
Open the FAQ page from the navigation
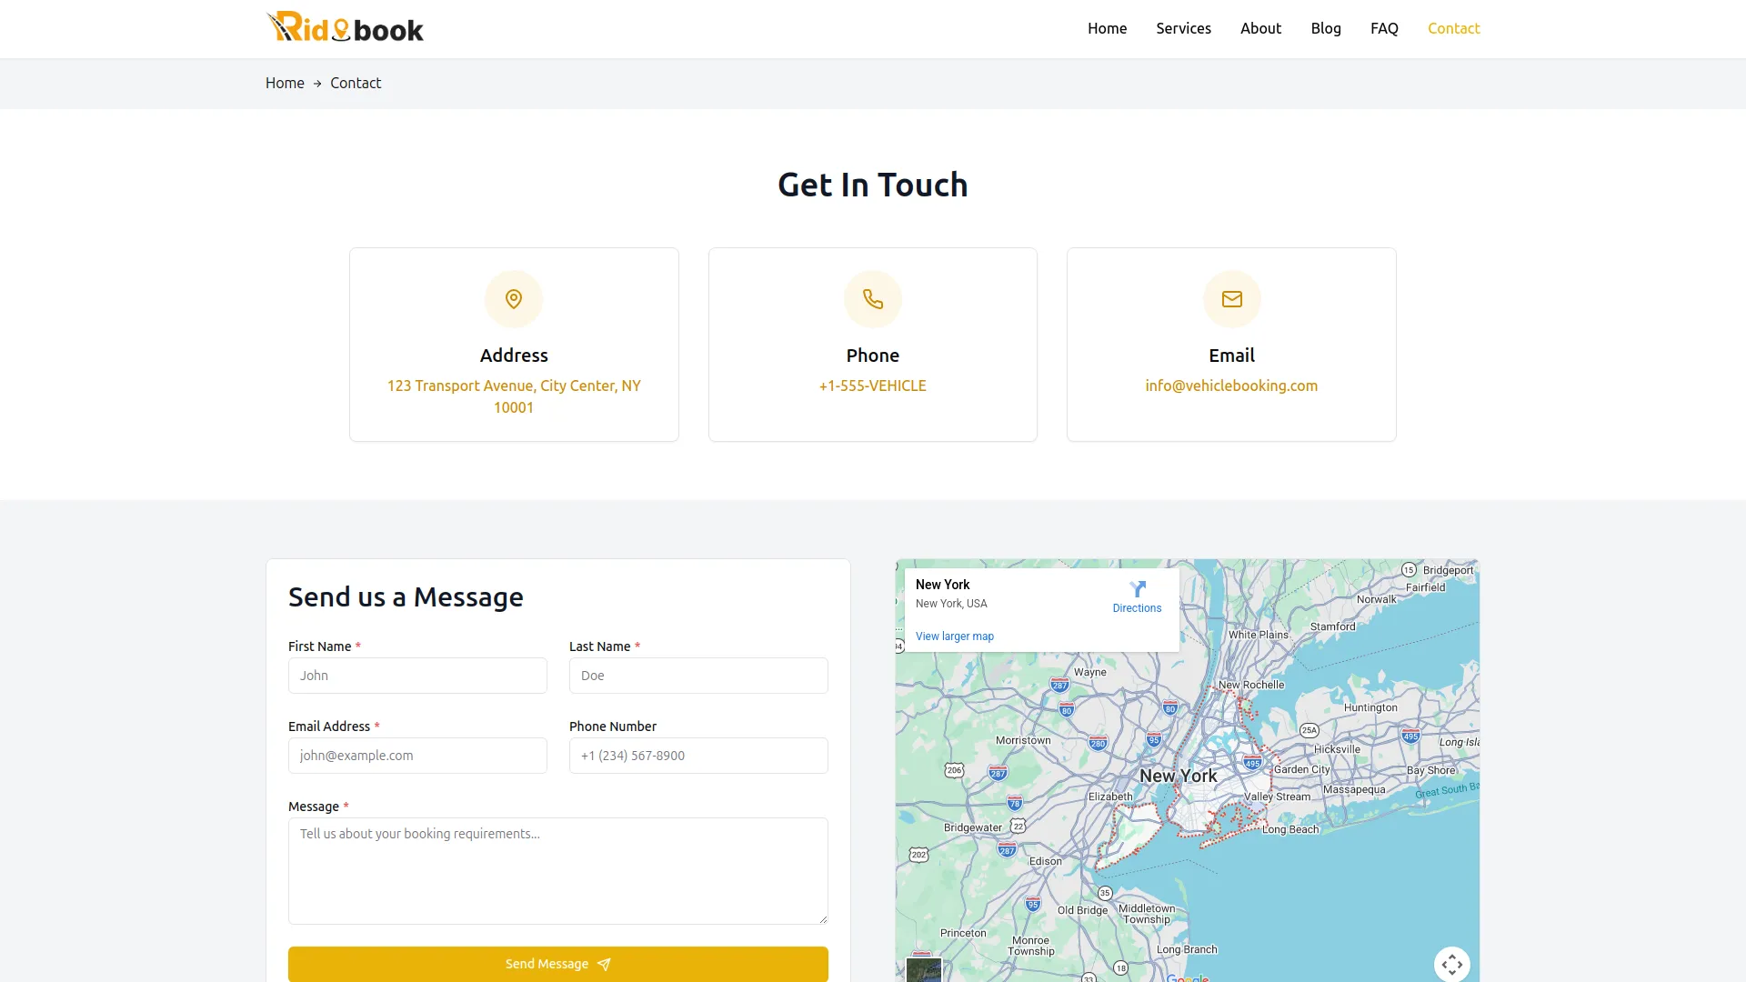pos(1384,28)
